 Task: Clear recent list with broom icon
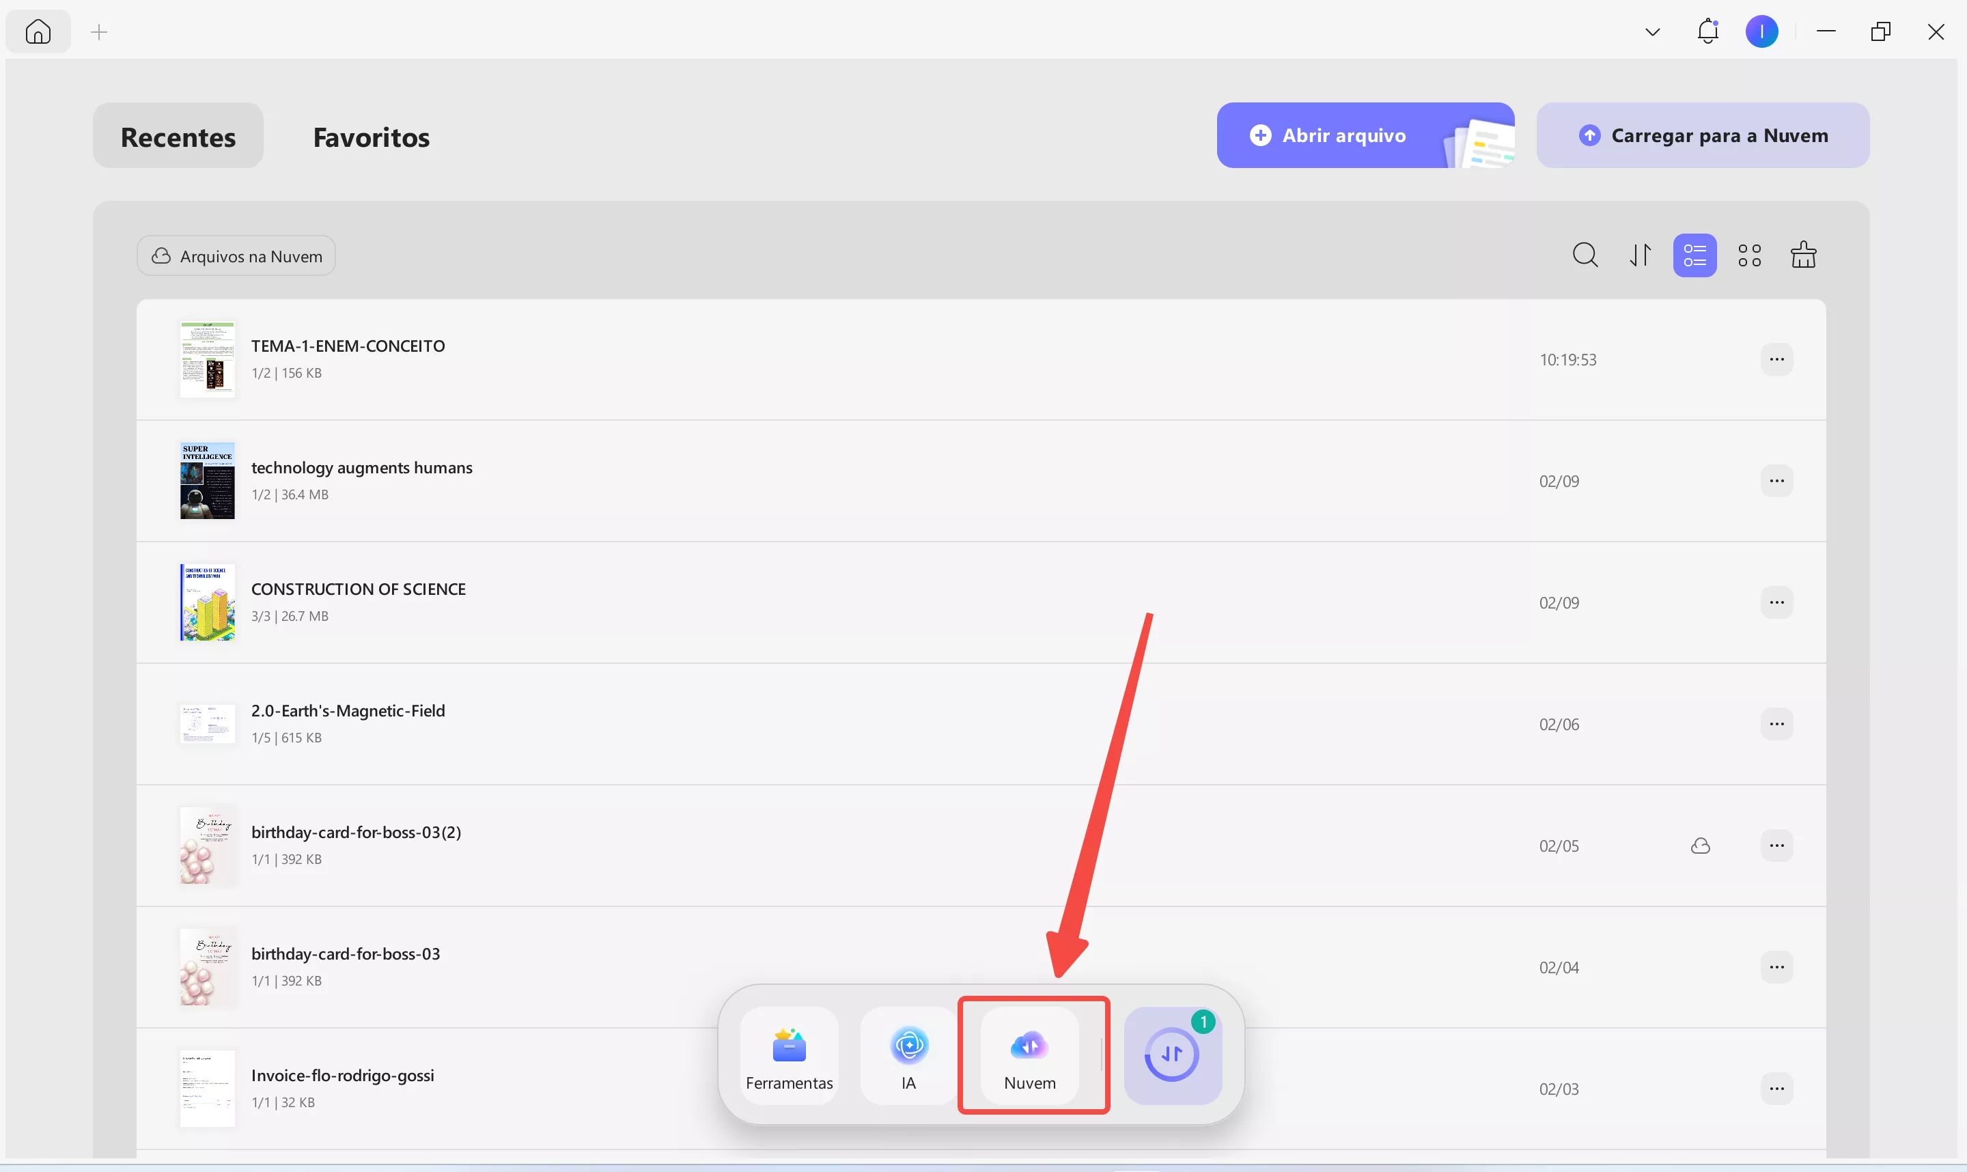(x=1803, y=255)
